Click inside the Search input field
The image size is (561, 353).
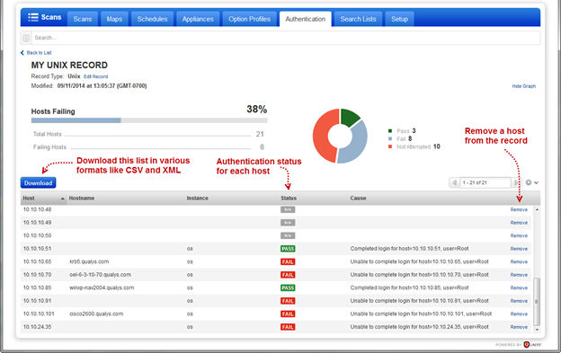[286, 38]
